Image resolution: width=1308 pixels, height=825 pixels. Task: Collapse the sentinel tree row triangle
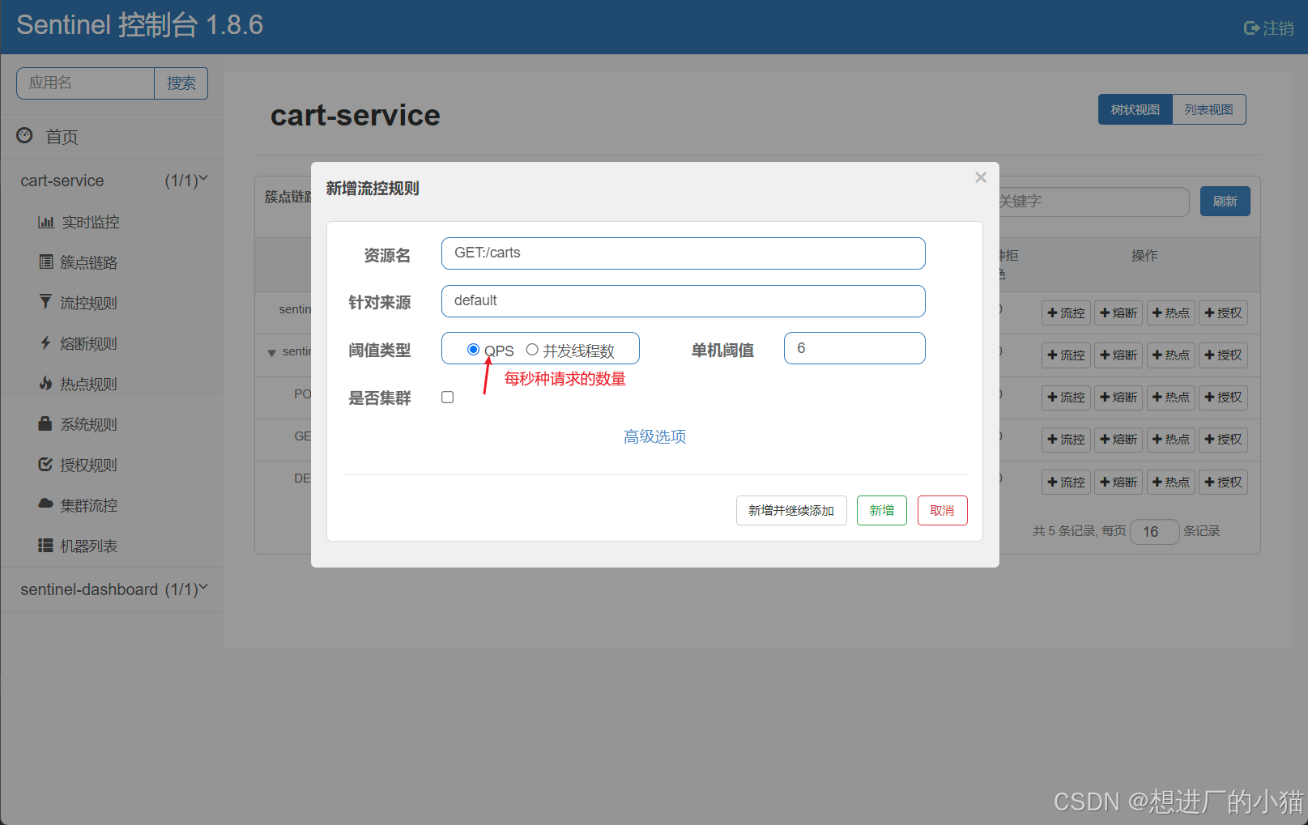click(272, 352)
